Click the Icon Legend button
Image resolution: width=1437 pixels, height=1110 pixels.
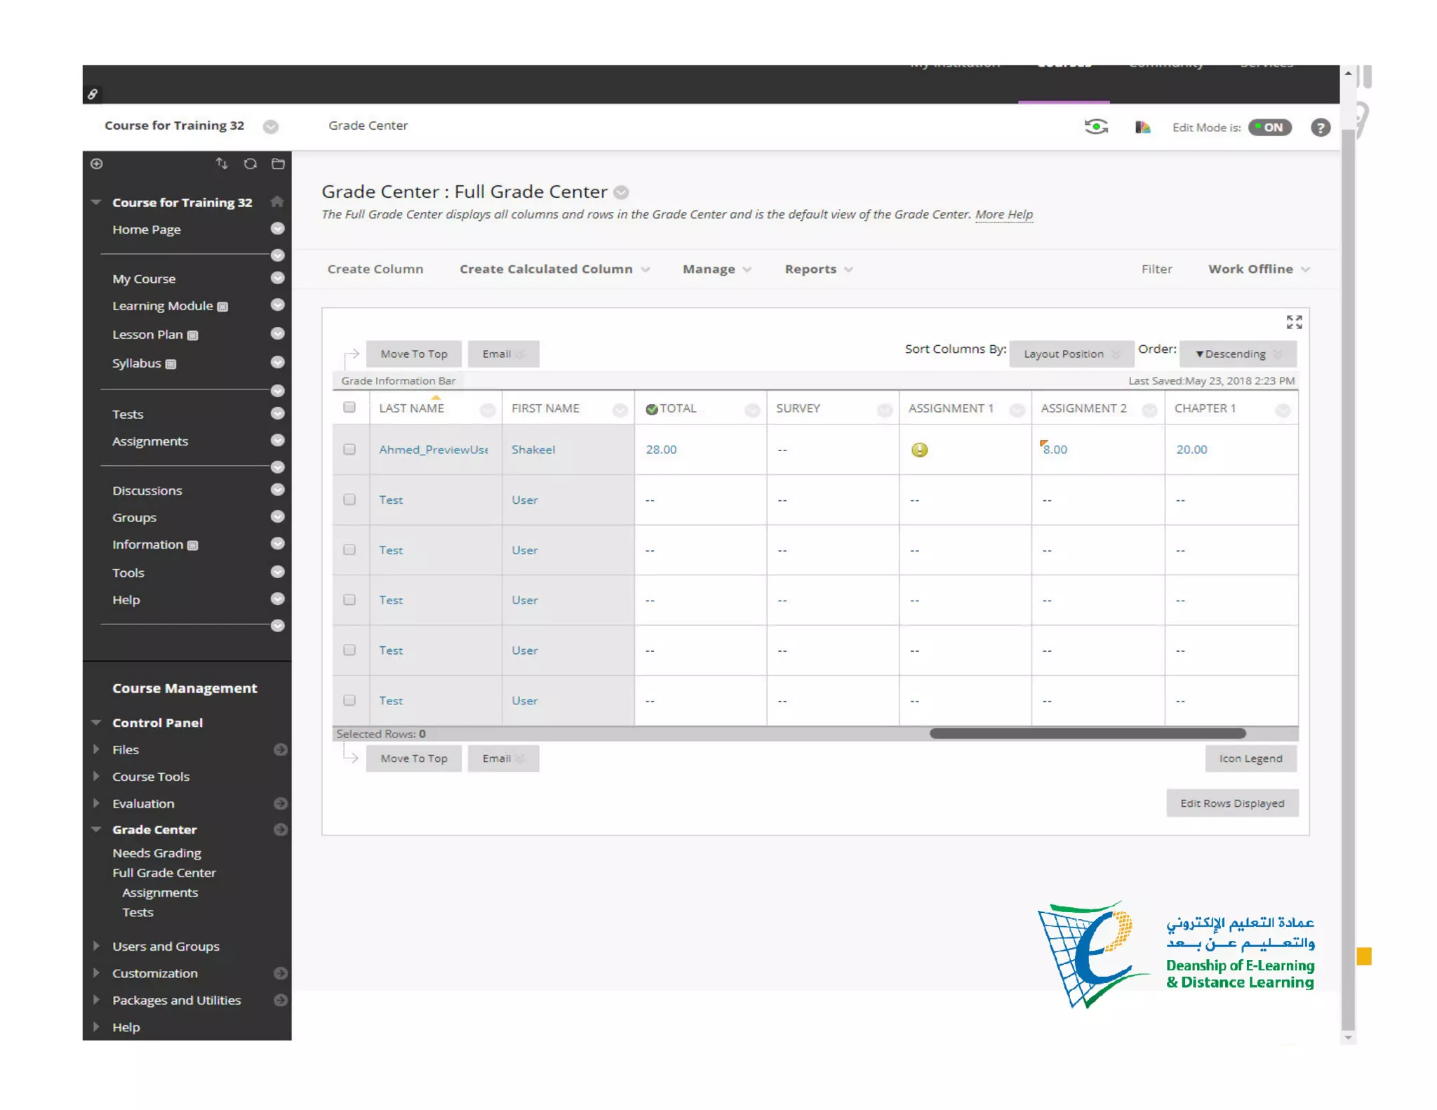pyautogui.click(x=1250, y=758)
